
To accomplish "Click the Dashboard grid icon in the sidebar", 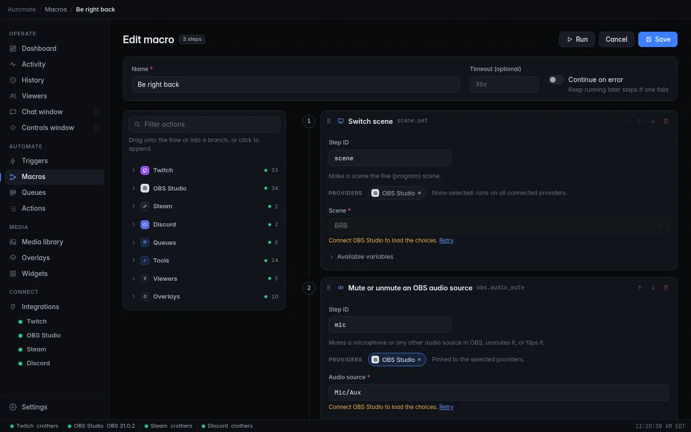I will [x=13, y=48].
